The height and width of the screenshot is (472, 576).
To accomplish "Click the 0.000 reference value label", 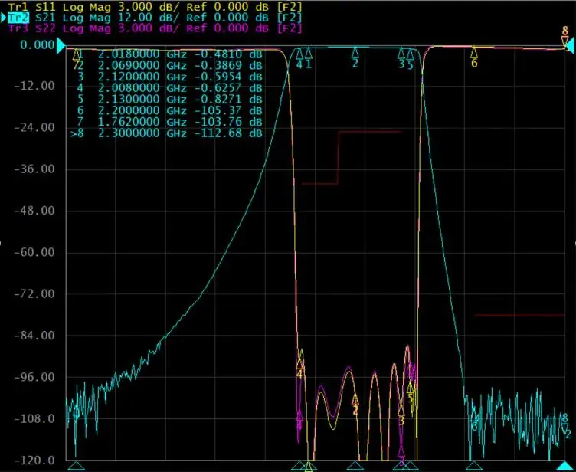I will coord(37,45).
